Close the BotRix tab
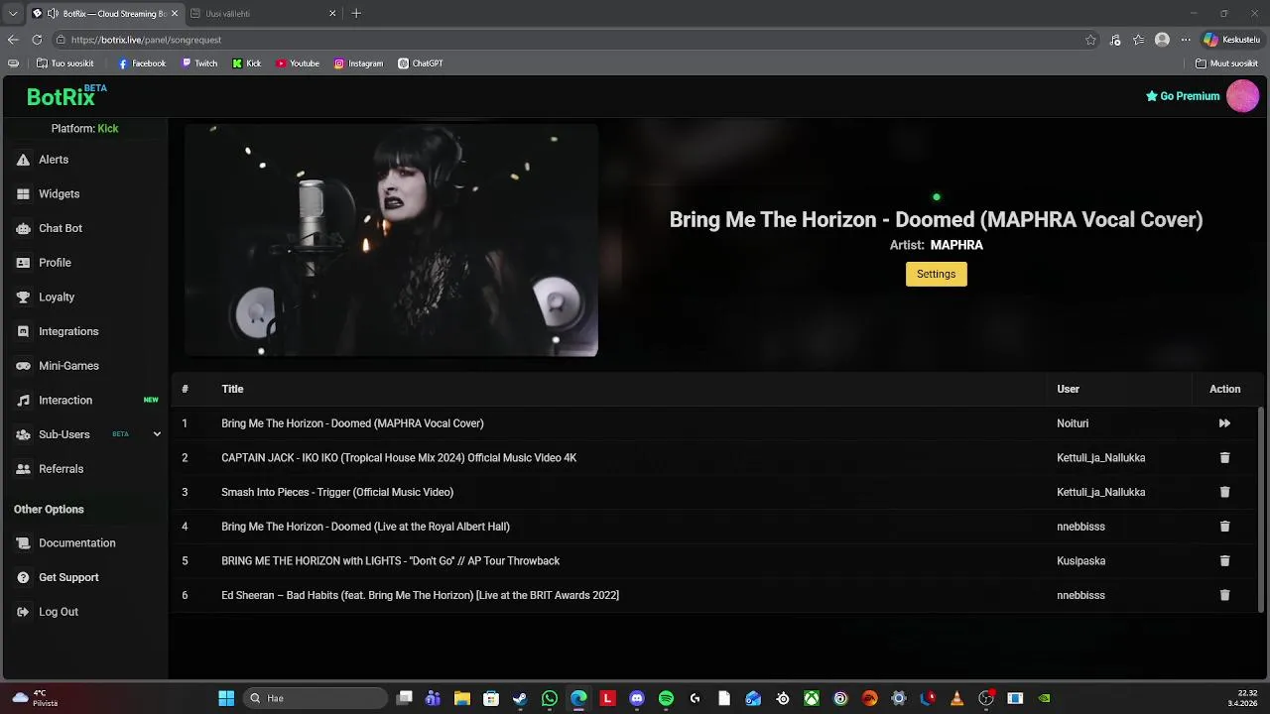 (x=175, y=14)
